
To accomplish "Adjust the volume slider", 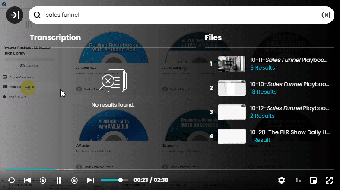I will pos(114,180).
